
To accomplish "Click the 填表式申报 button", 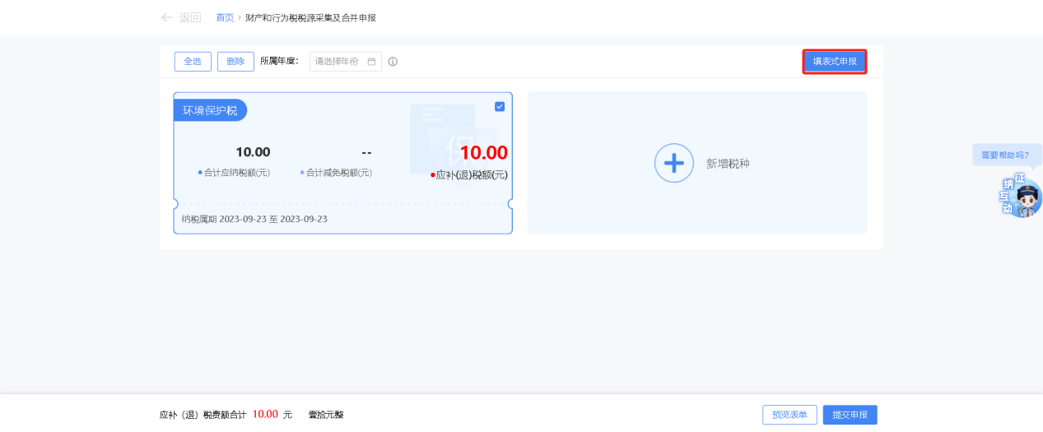I will (x=835, y=62).
